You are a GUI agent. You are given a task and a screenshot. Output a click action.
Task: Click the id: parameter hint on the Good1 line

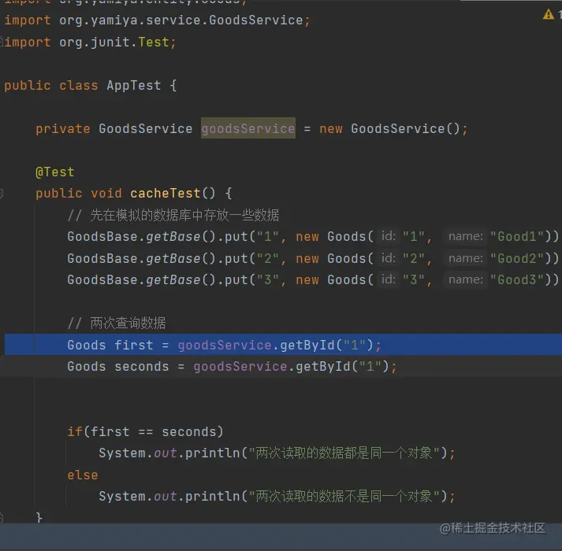click(389, 236)
